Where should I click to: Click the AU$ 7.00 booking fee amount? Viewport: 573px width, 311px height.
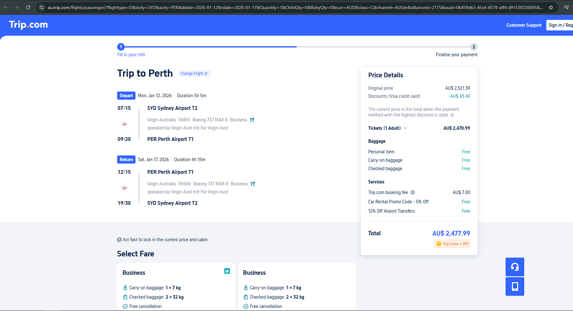coord(462,193)
